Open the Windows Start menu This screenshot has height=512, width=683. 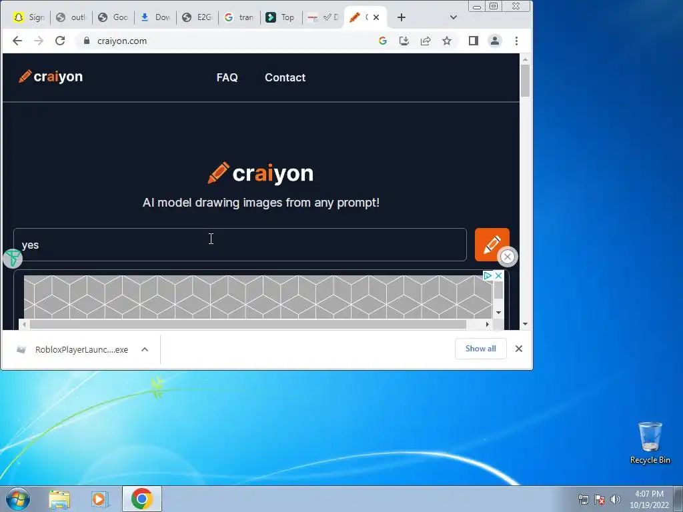[x=18, y=499]
